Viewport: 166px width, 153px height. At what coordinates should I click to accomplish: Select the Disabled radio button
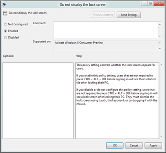pyautogui.click(x=5, y=37)
